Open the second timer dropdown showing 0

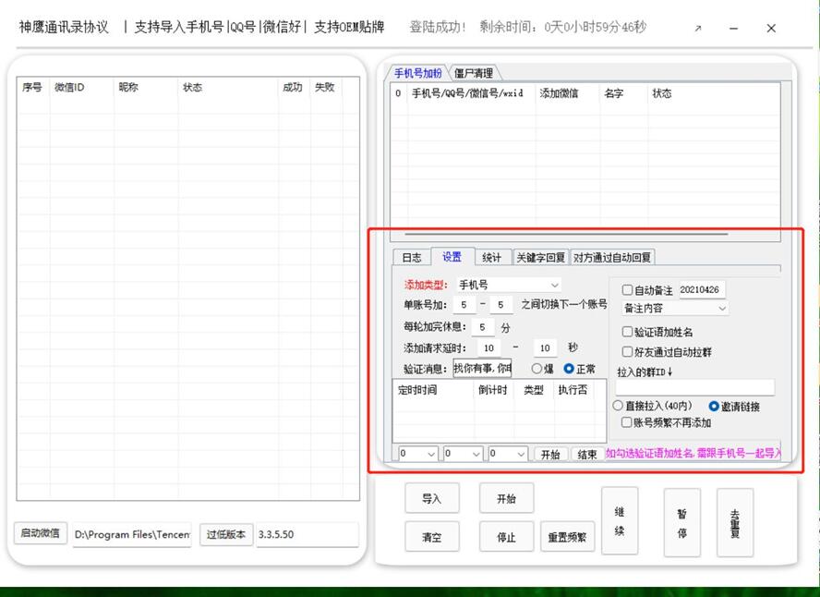click(463, 454)
